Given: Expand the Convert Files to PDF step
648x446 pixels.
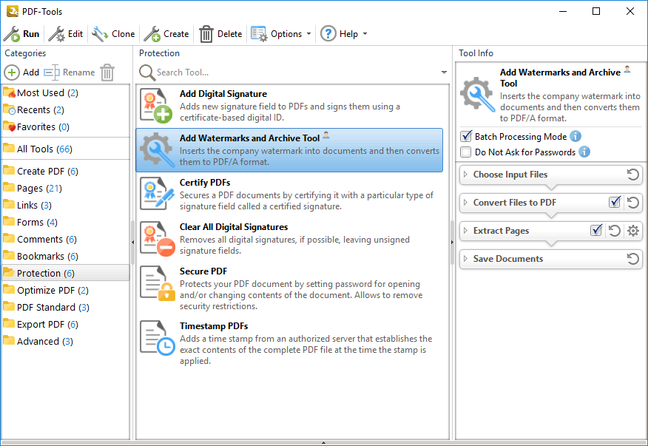Looking at the screenshot, I should [466, 203].
